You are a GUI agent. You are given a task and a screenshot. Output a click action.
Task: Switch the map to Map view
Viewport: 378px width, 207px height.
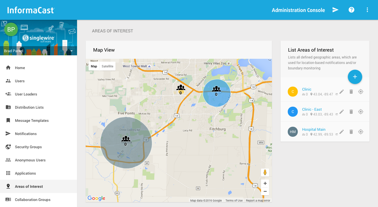coord(94,66)
